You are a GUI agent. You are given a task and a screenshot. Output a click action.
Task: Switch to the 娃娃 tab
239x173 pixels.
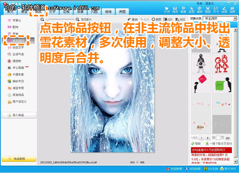(x=108, y=11)
